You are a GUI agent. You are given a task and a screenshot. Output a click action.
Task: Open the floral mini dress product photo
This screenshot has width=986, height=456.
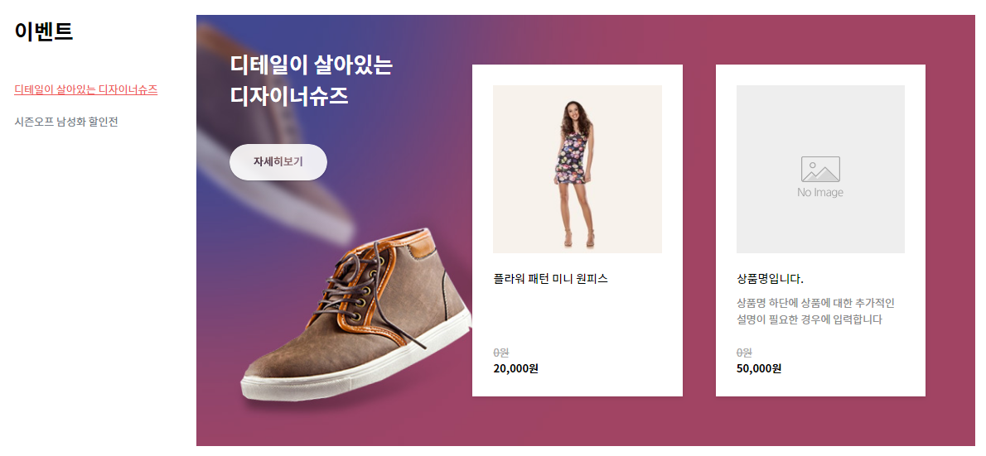[x=578, y=169]
